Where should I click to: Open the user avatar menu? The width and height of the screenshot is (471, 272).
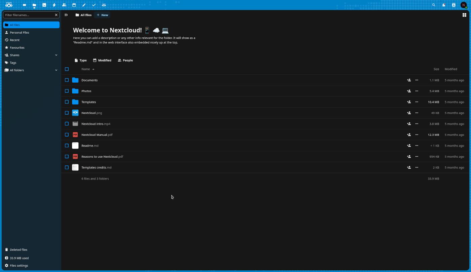(x=464, y=5)
